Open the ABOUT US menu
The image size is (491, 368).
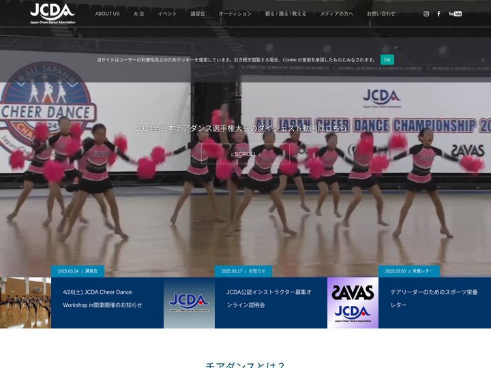coord(108,14)
